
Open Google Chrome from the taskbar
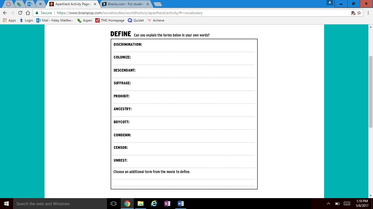[127, 204]
